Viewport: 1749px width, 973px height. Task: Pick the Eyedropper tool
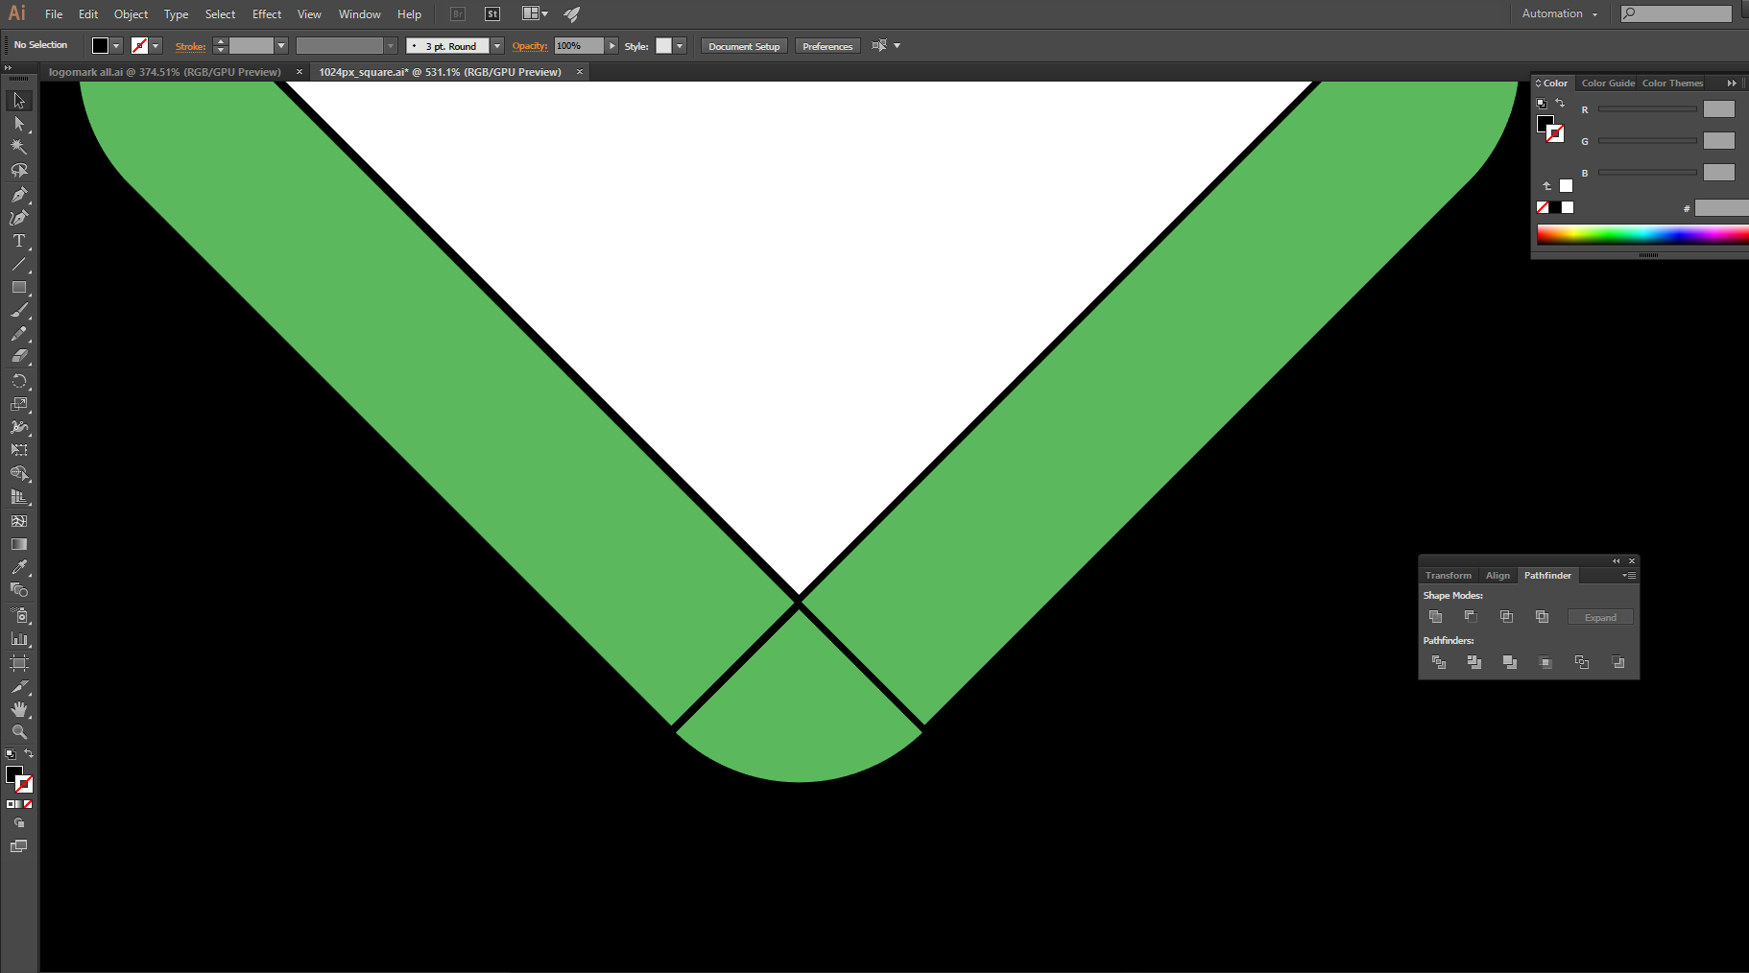[x=19, y=567]
